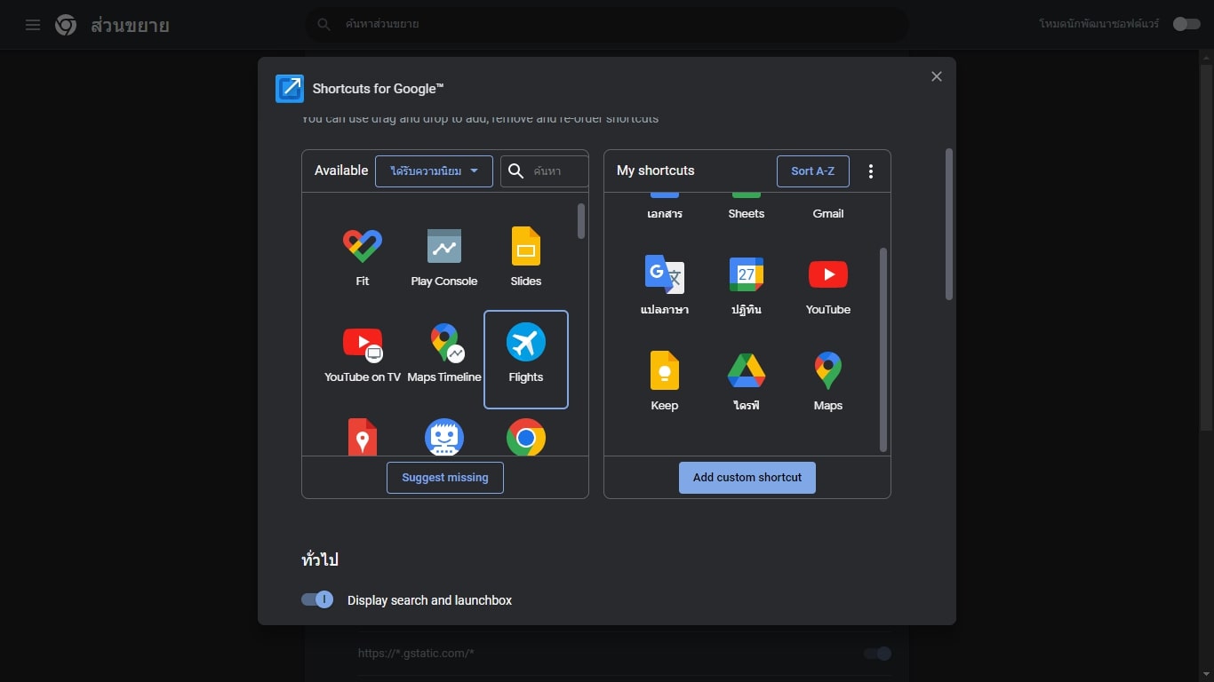Viewport: 1214px width, 682px height.
Task: Toggle the developer mode switch
Action: tap(1186, 24)
